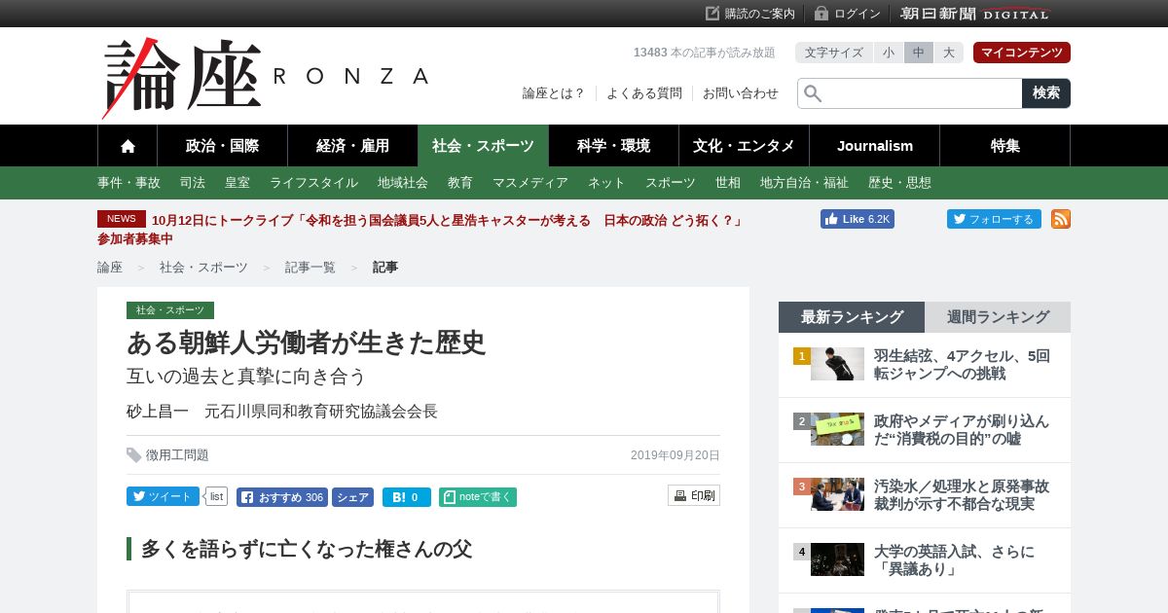Open 大学の英語入試 article thumbnail
This screenshot has height=613, width=1168.
point(837,559)
